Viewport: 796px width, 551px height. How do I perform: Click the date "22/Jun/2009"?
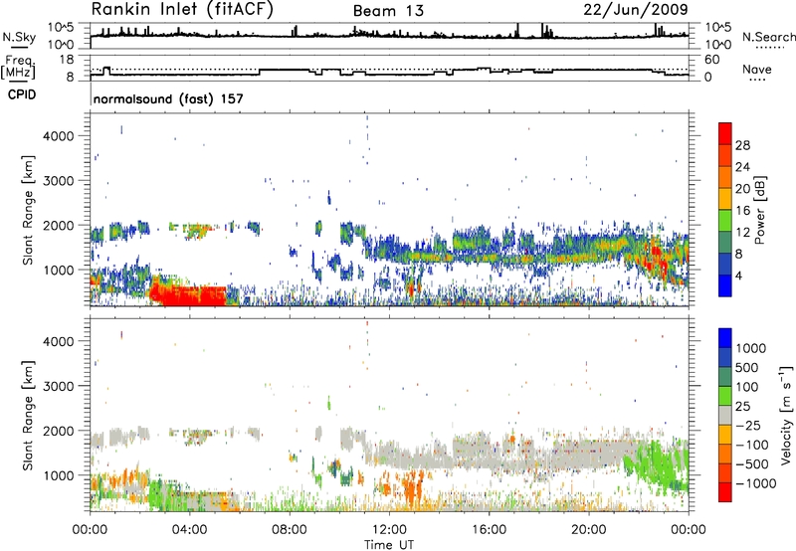pos(636,9)
